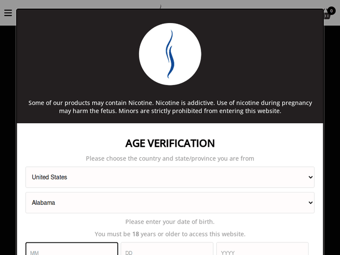
Task: Click the shopping cart icon
Action: (327, 15)
